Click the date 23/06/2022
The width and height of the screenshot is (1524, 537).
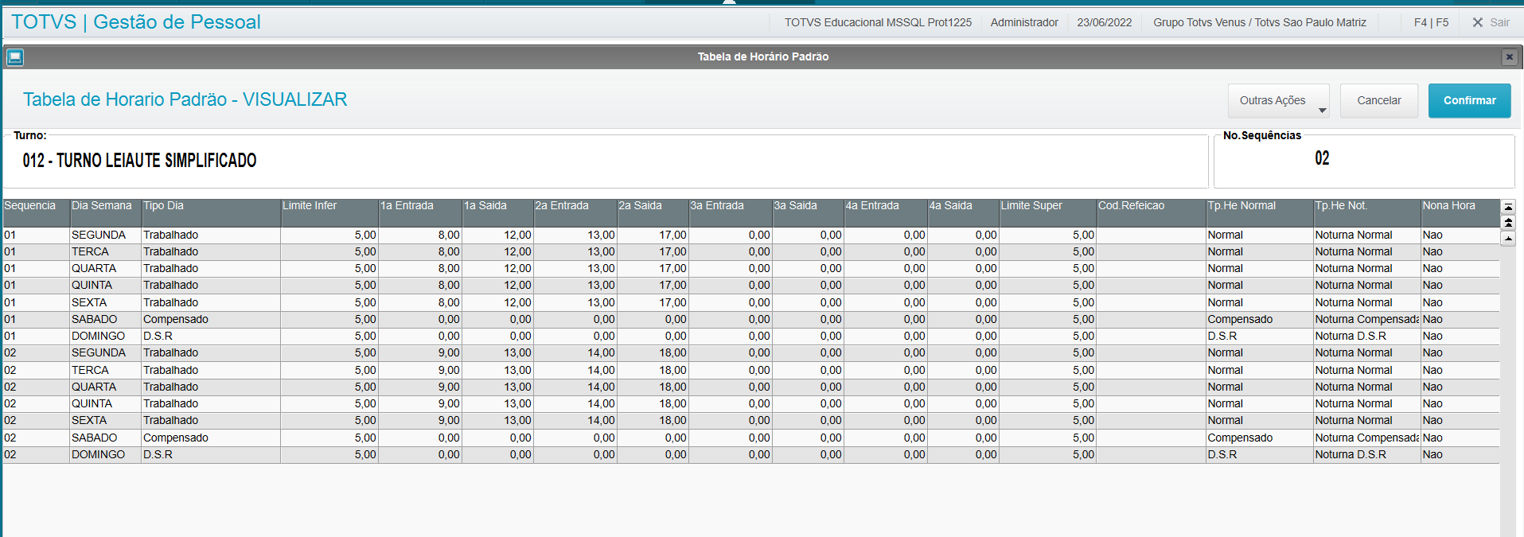point(1105,22)
